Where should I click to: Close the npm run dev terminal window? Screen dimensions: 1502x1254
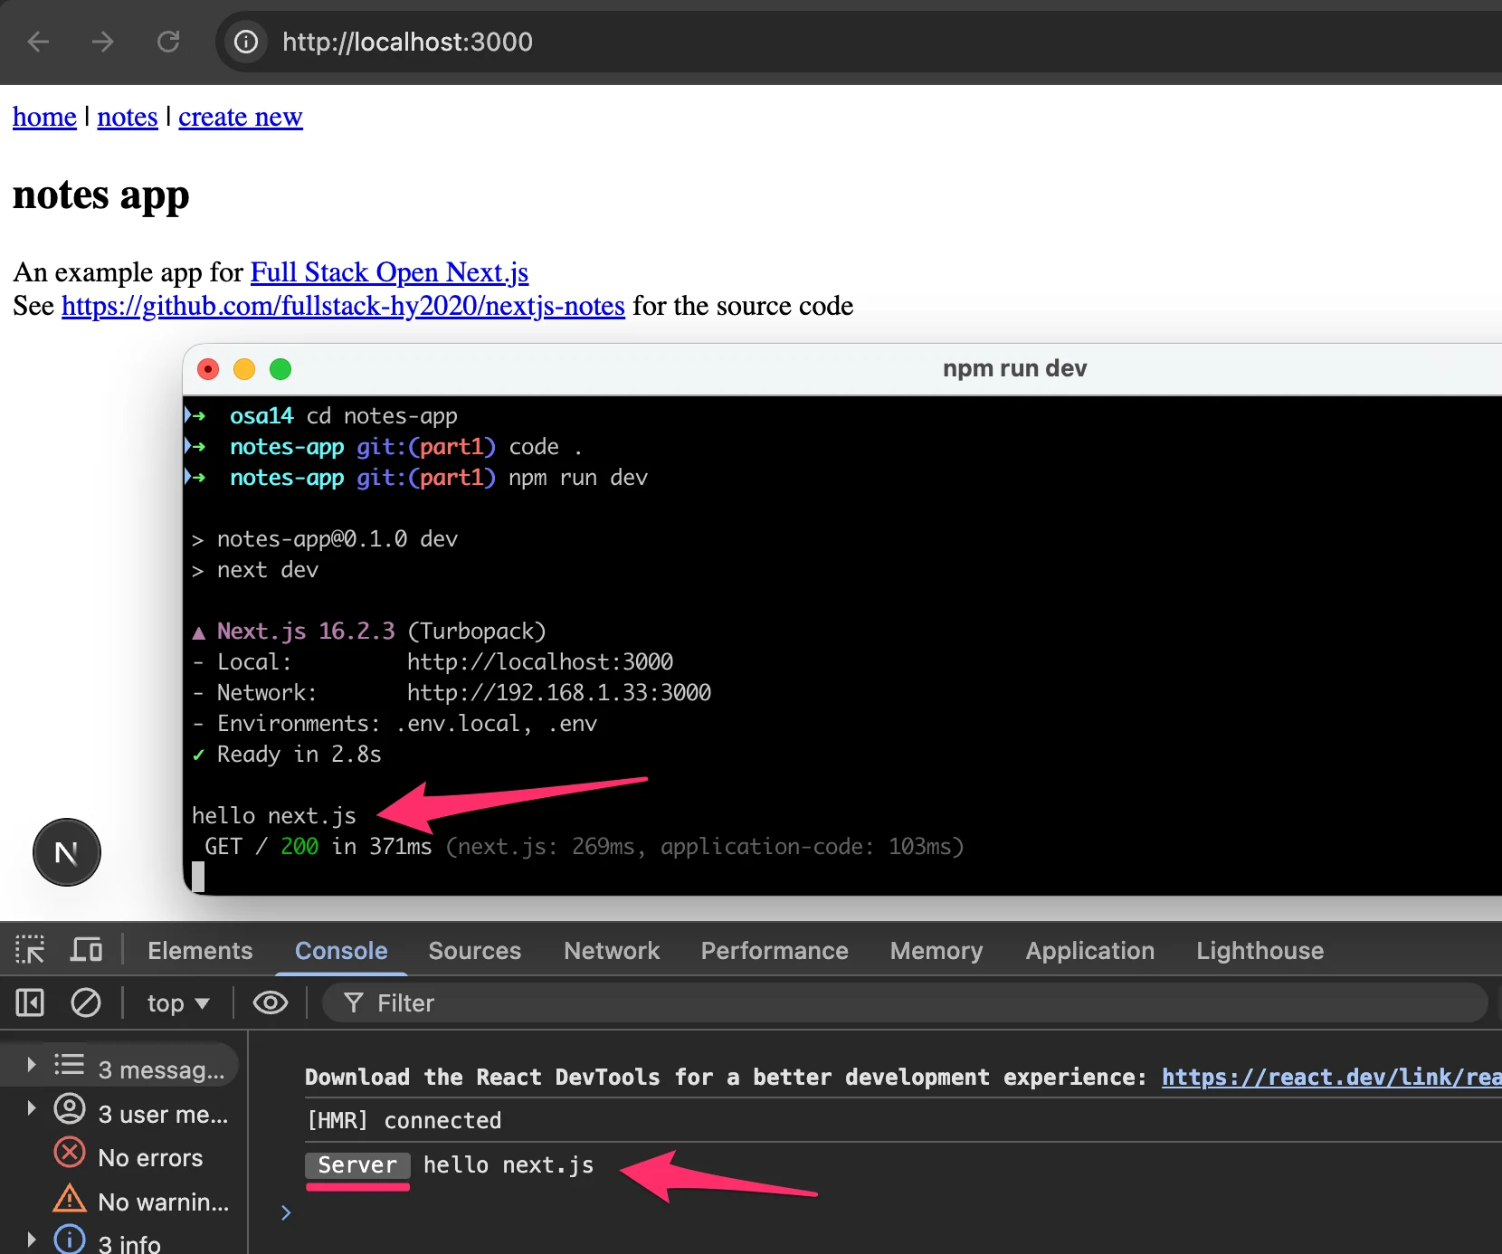click(208, 369)
